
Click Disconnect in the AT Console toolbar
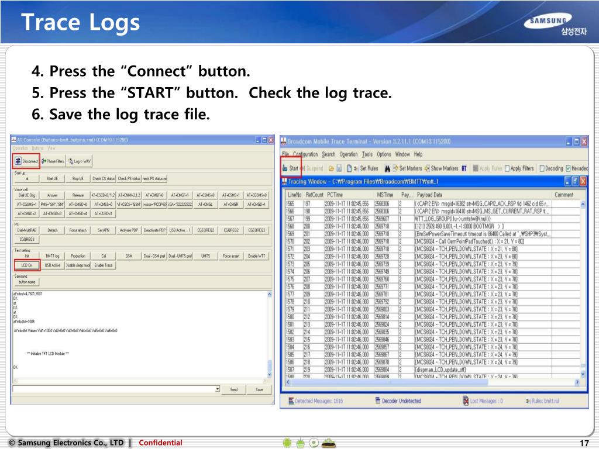[x=27, y=161]
